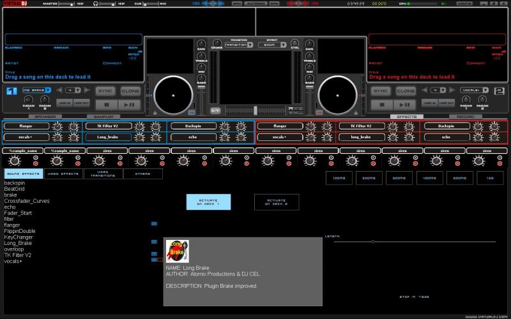Toggle the Activate on Deck 1 button
The width and height of the screenshot is (511, 319).
(209, 202)
